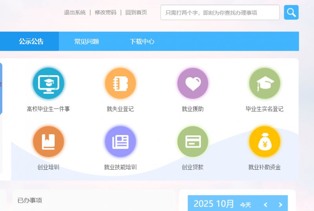The height and width of the screenshot is (211, 314).
Task: Click the 高校毕业生一件事 label
Action: [48, 109]
